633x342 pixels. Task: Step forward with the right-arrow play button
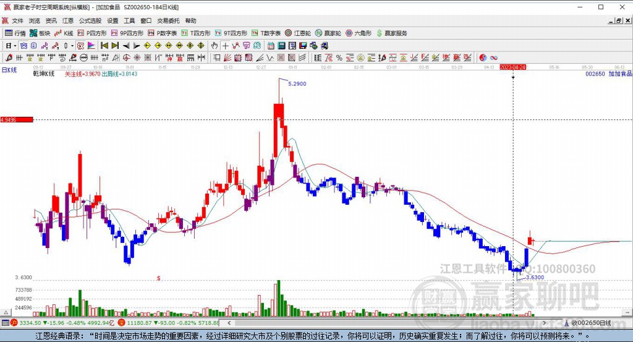point(137,45)
